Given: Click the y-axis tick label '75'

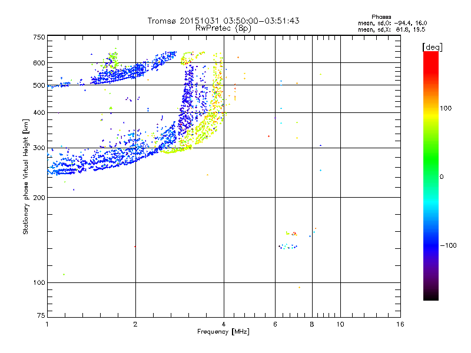Looking at the screenshot, I should tap(41, 315).
